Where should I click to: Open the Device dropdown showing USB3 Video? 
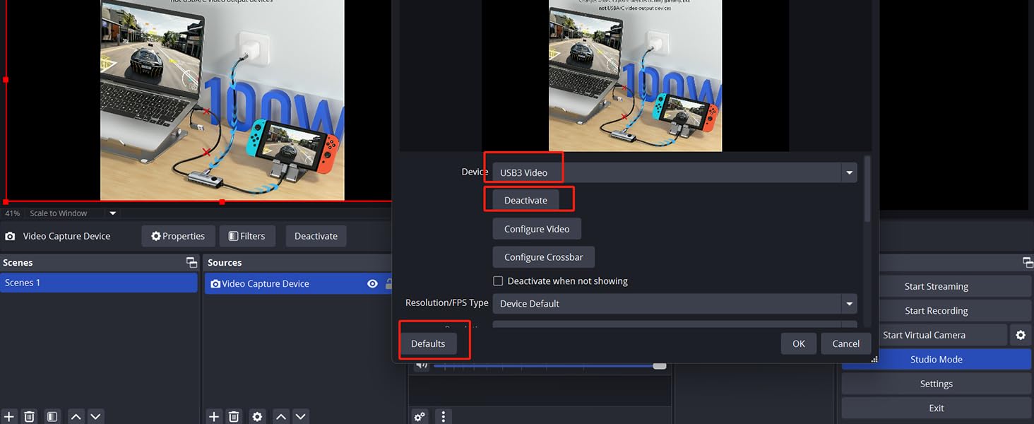[675, 172]
